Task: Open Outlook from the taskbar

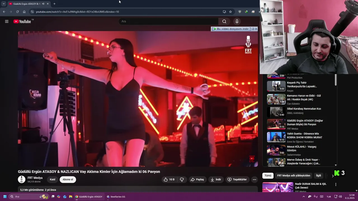Action: point(65,197)
